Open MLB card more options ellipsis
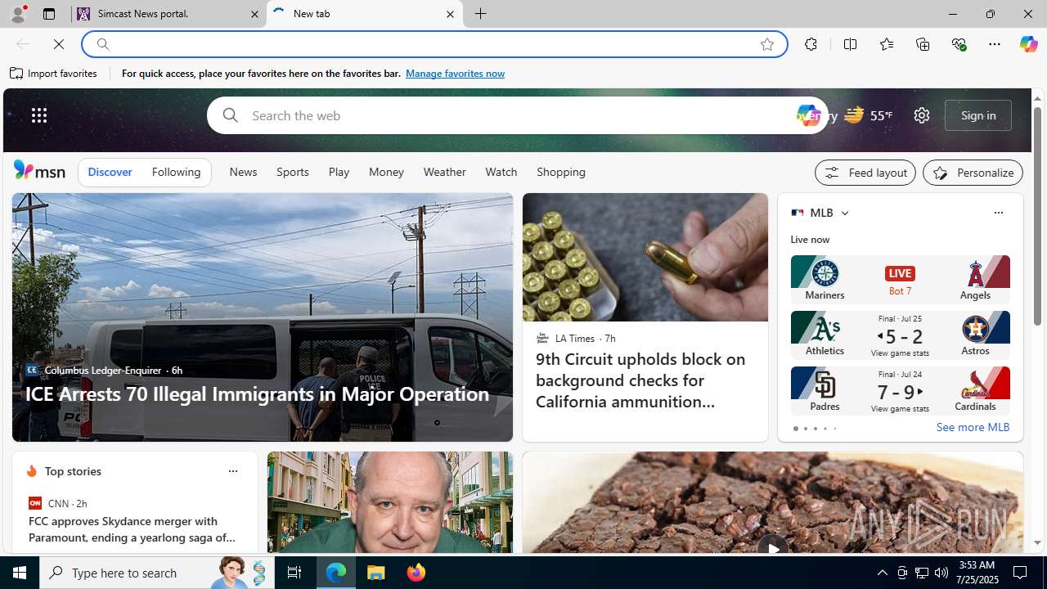 coord(998,213)
